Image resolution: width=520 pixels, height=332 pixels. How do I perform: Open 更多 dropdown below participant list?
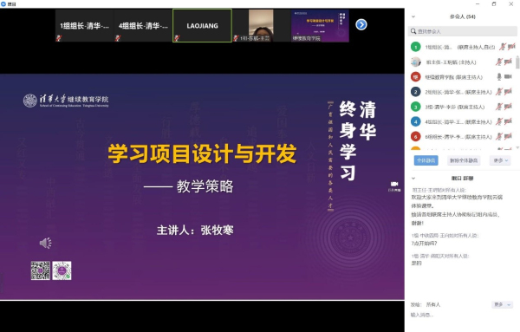[500, 160]
